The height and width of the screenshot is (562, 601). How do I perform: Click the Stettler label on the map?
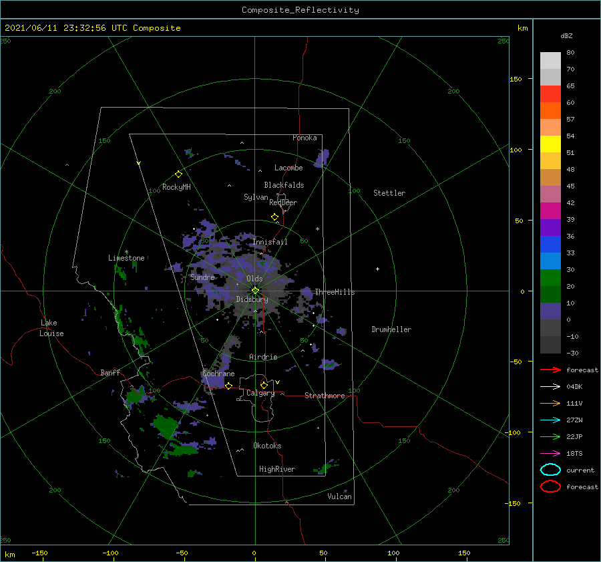(x=389, y=193)
